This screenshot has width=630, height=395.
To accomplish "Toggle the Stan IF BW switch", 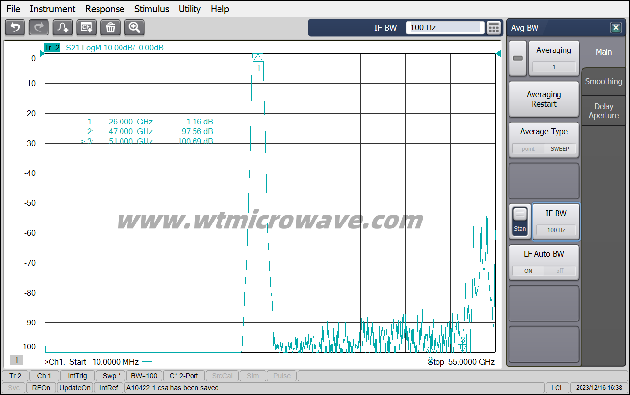I will tap(520, 221).
